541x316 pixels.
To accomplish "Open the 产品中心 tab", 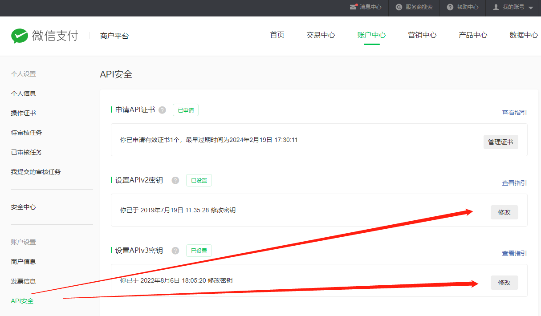I will click(x=473, y=35).
